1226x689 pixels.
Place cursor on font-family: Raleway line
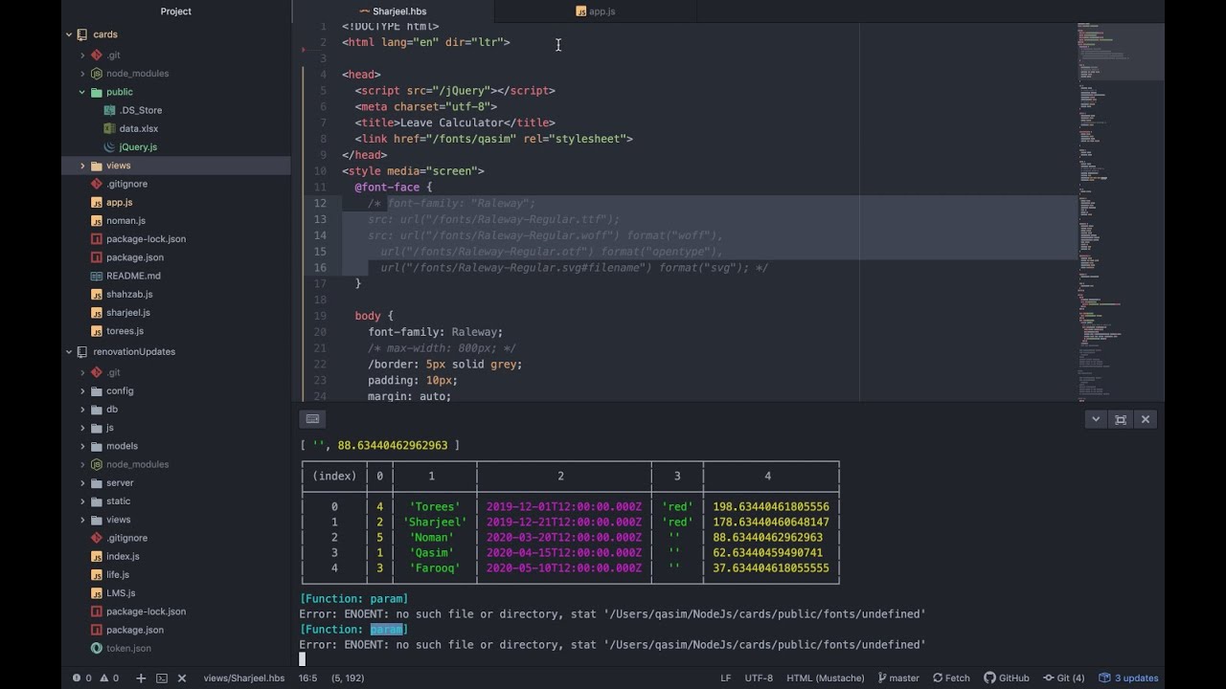[435, 332]
